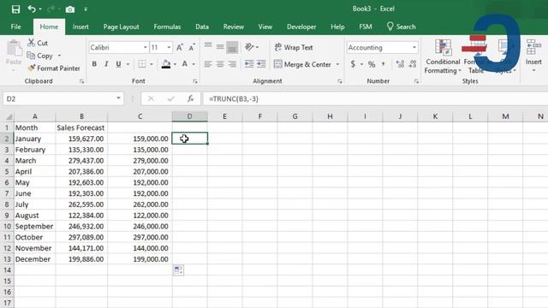Open the borders dropdown arrow
The width and height of the screenshot is (548, 308).
tap(152, 64)
